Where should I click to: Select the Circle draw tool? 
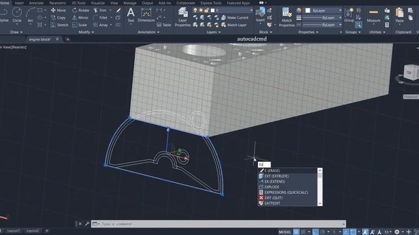(x=17, y=15)
